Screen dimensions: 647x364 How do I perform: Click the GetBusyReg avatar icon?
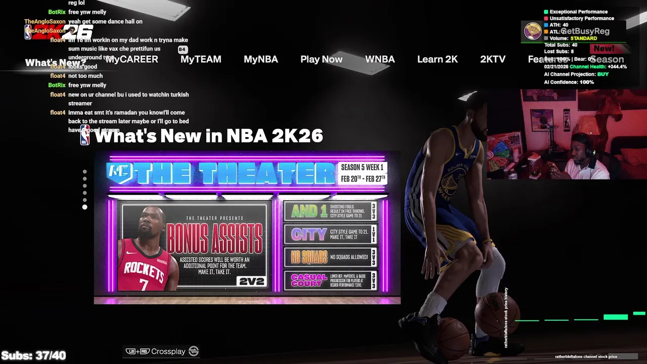pyautogui.click(x=533, y=31)
